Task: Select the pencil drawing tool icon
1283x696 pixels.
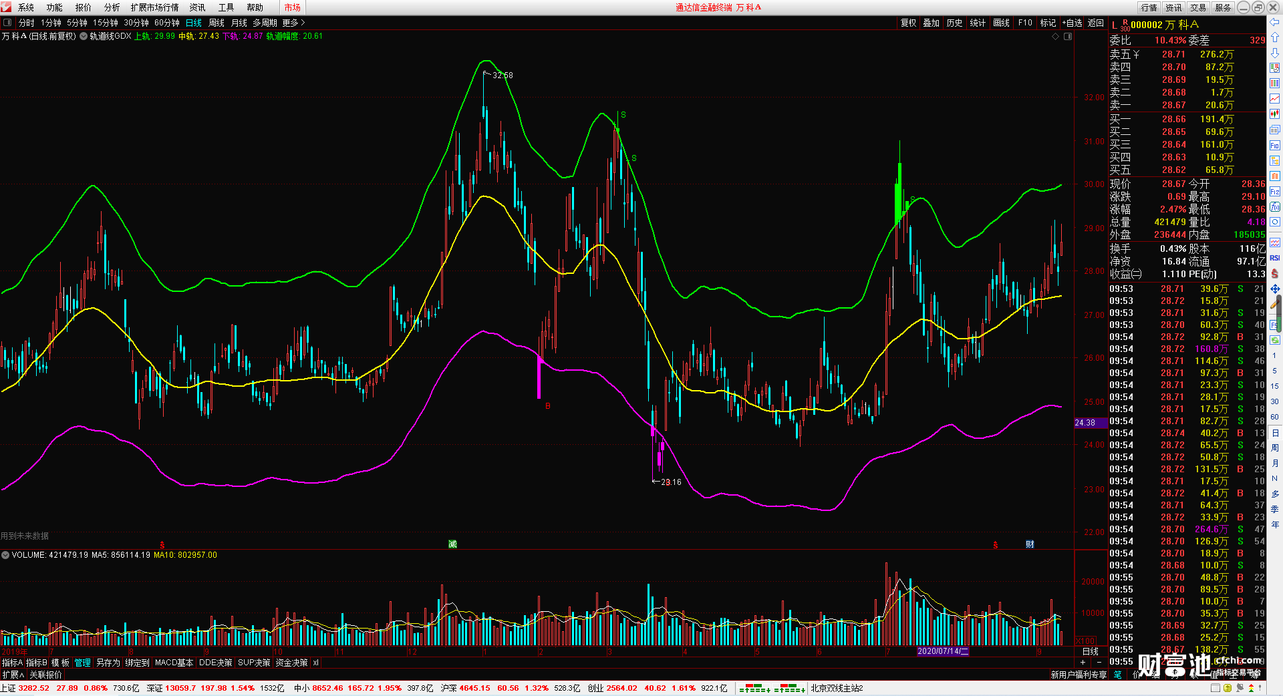Action: click(x=1275, y=304)
